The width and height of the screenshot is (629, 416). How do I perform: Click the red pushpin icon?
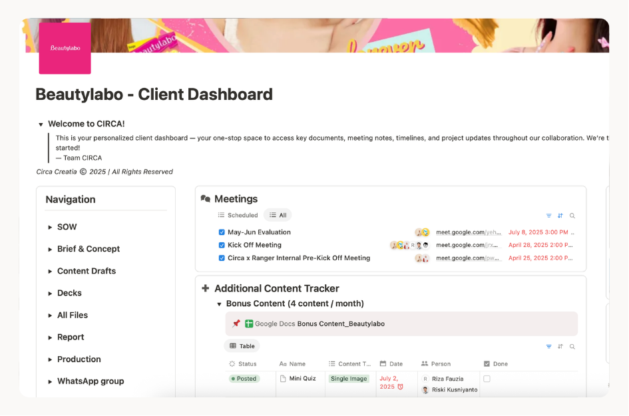point(236,323)
